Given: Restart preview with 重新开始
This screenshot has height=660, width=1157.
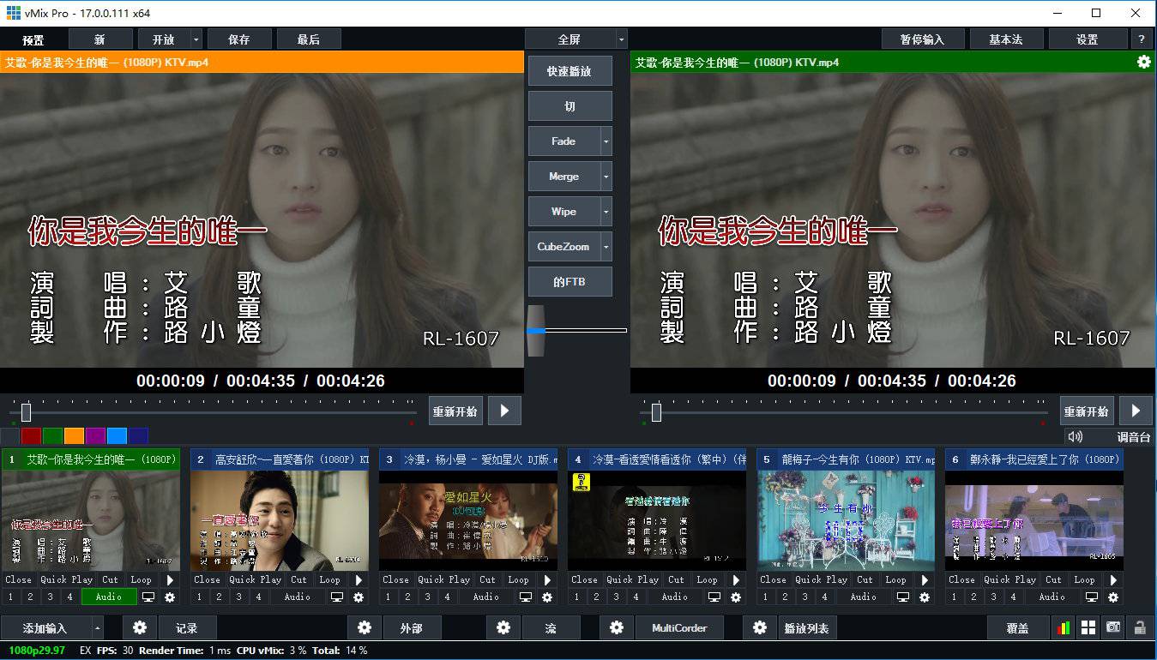Looking at the screenshot, I should coord(455,411).
